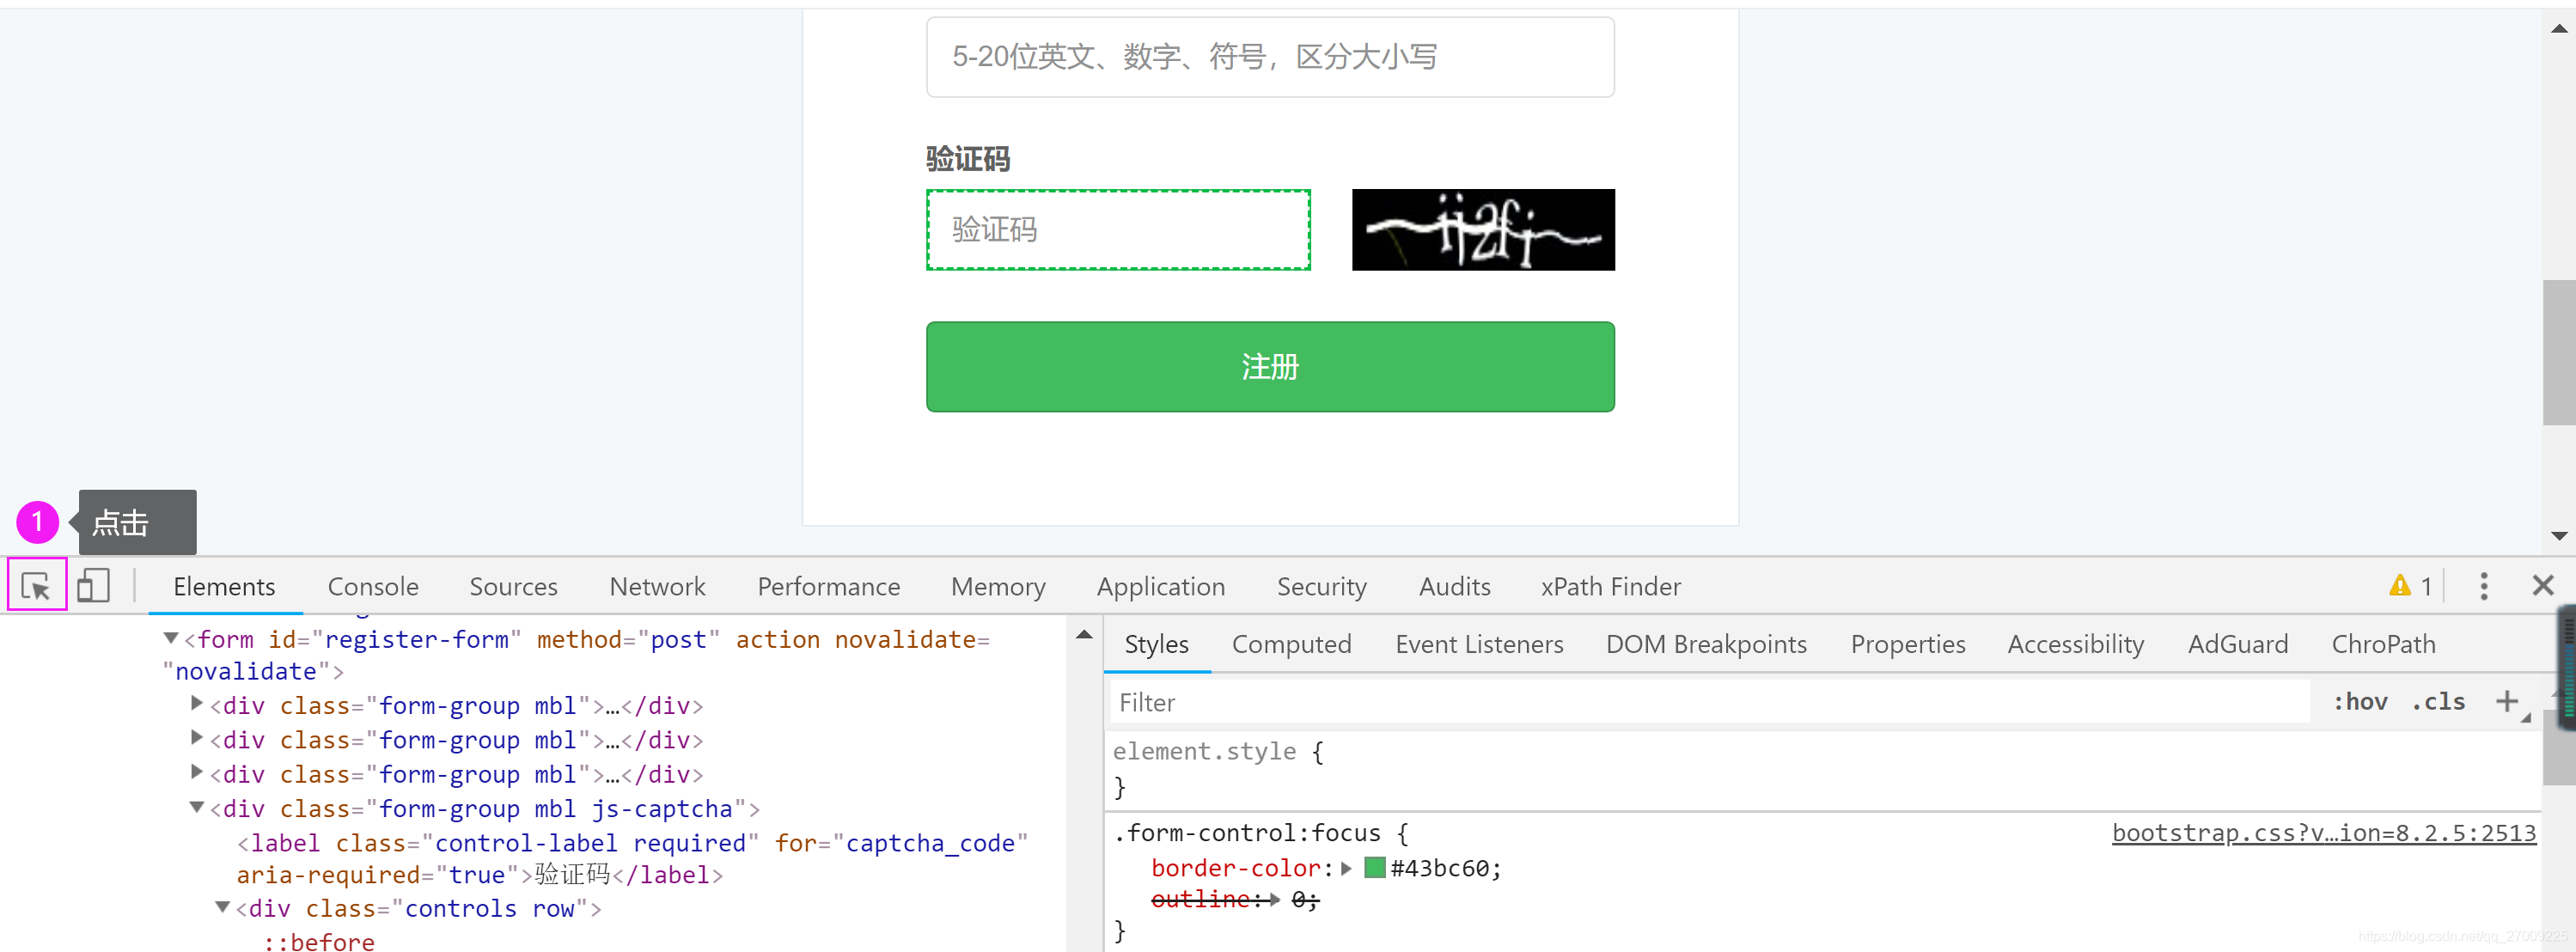Viewport: 2576px width, 952px height.
Task: Open the xPath Finder tab
Action: (x=1610, y=587)
